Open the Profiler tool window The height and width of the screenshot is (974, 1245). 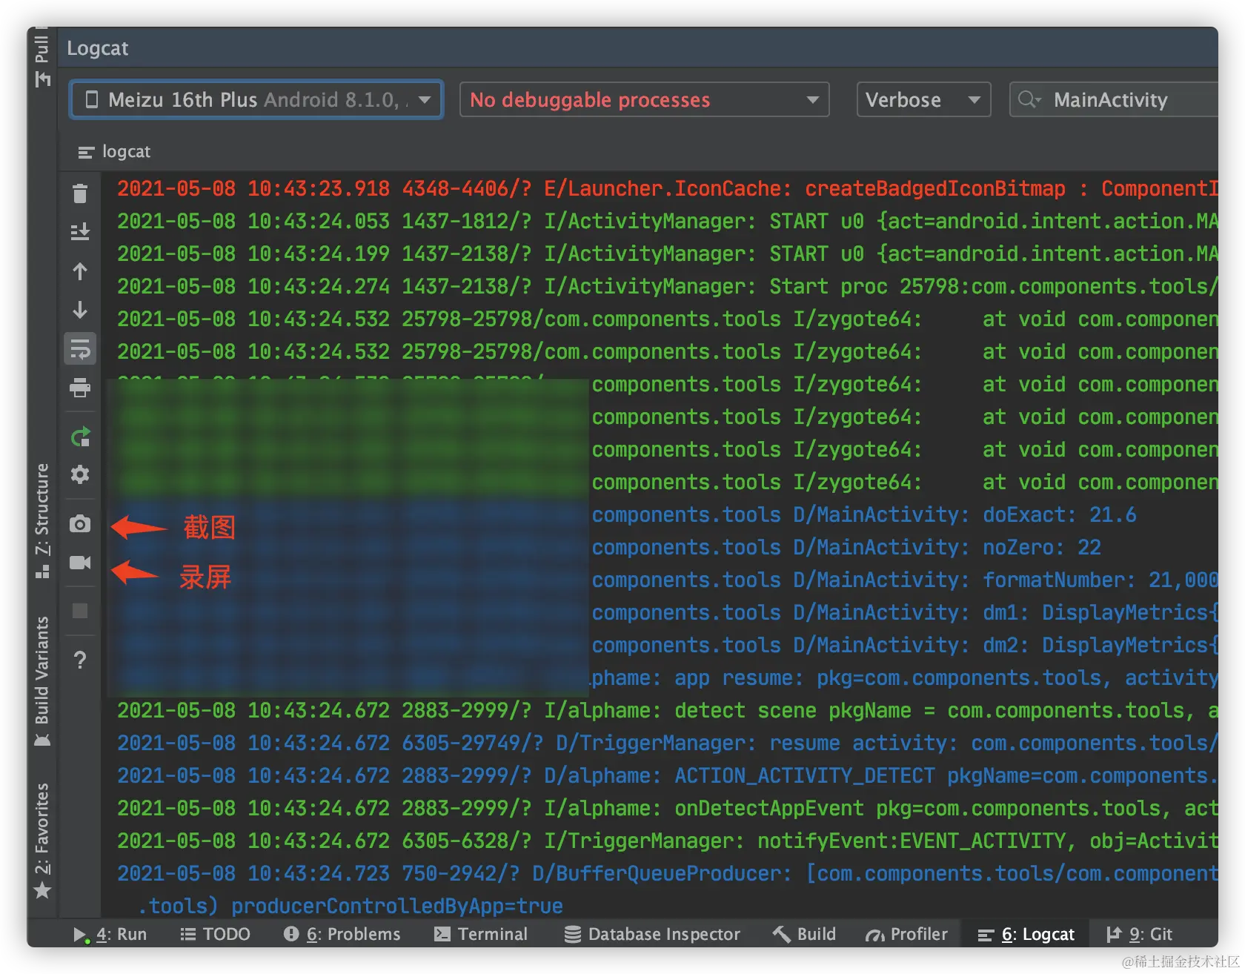click(x=906, y=934)
